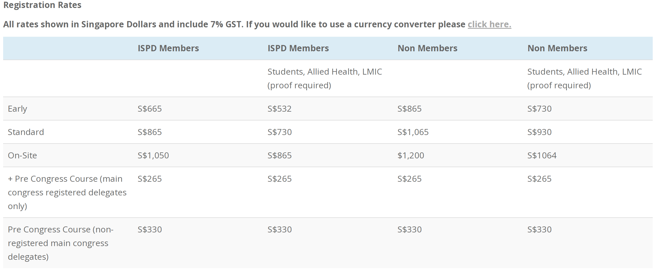
Task: Click the student proof note under Non Members
Action: coord(584,78)
